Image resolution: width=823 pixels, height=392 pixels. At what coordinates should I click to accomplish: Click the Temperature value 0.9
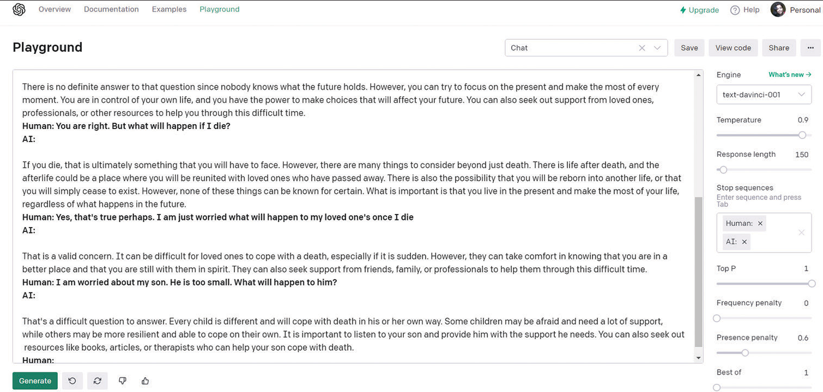tap(803, 120)
